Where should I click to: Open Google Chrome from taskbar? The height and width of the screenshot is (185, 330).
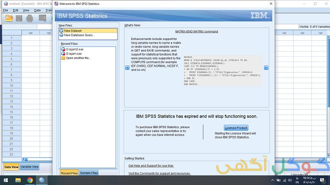coord(30,180)
